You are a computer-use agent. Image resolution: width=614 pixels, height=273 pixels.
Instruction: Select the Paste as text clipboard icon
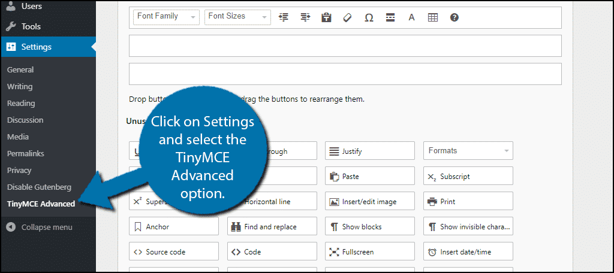click(326, 17)
